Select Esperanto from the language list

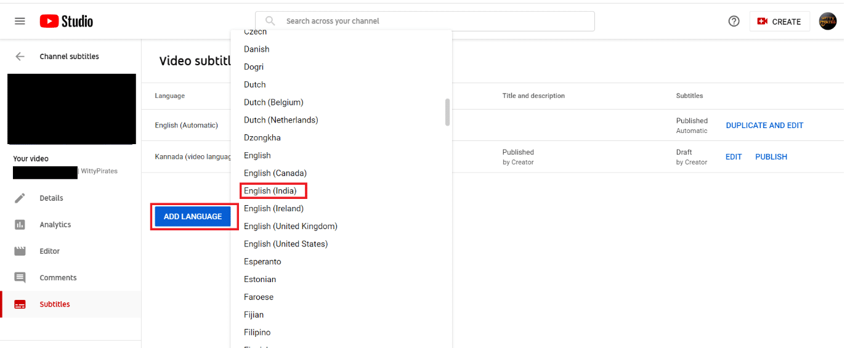(262, 262)
